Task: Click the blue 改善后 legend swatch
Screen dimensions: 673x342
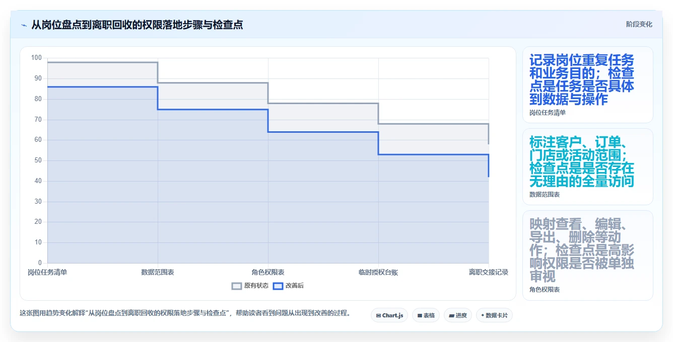Action: (278, 286)
